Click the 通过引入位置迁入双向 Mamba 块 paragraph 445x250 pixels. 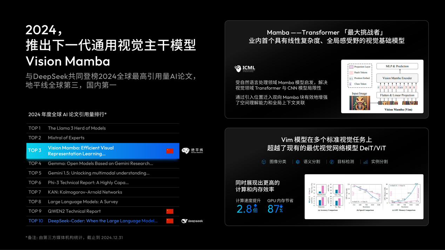pyautogui.click(x=281, y=100)
